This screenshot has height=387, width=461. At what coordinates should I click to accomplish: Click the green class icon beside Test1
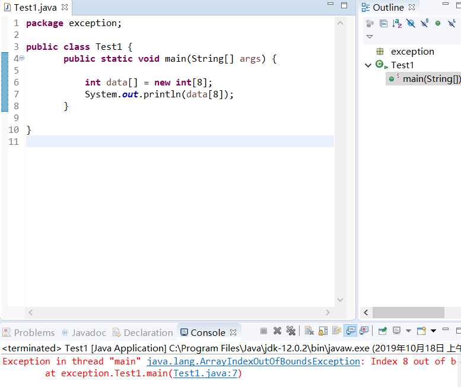coord(381,65)
